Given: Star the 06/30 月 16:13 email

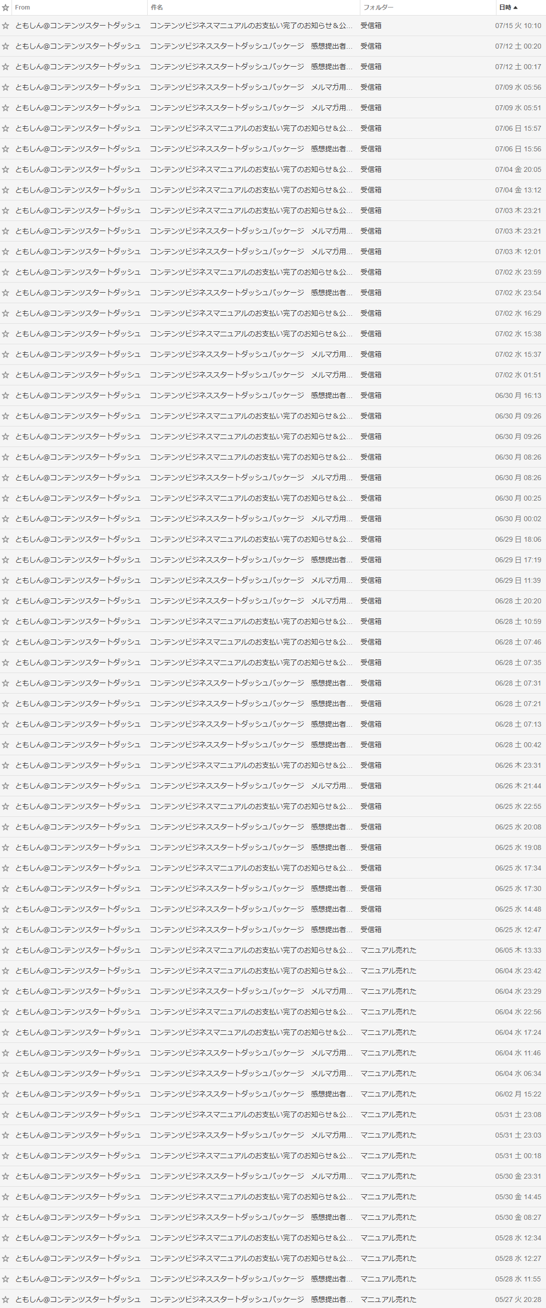Looking at the screenshot, I should coord(6,395).
